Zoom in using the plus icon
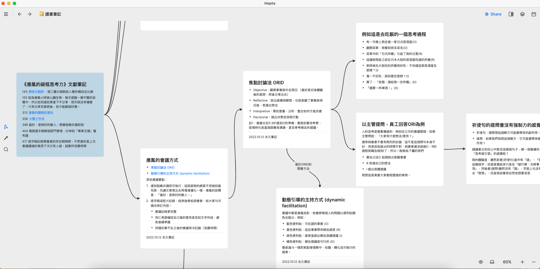The image size is (540, 269). point(523,262)
